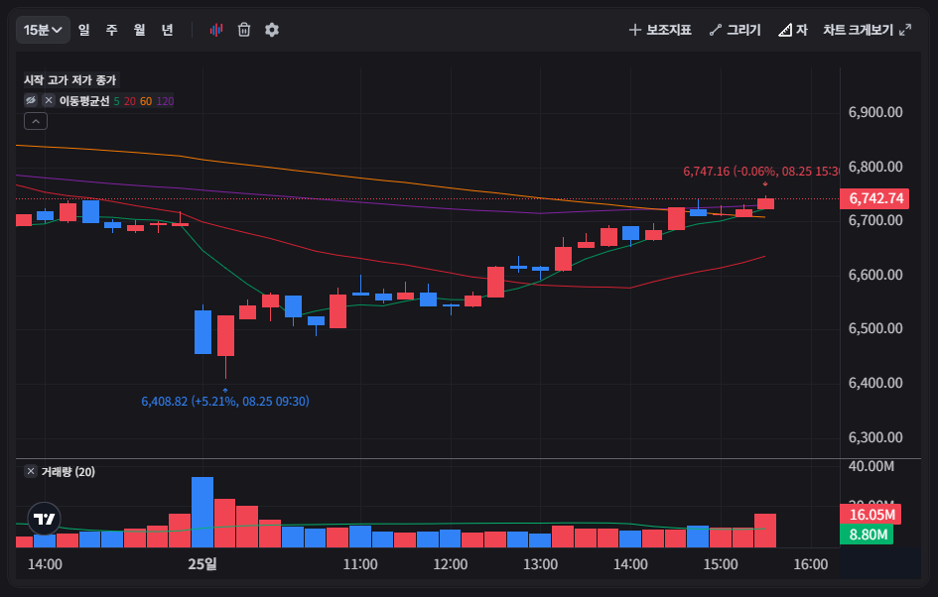Click the 보조지표 add indicator button
This screenshot has width=938, height=597.
[x=660, y=30]
